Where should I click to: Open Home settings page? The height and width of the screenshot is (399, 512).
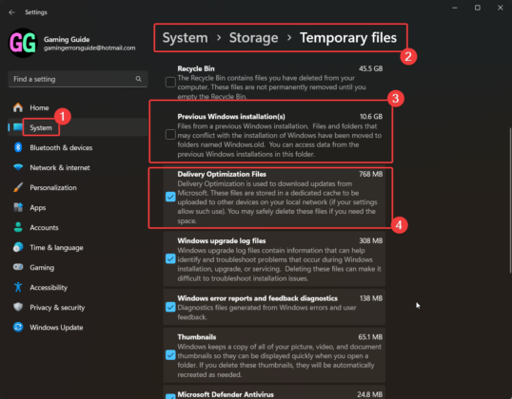click(x=78, y=107)
